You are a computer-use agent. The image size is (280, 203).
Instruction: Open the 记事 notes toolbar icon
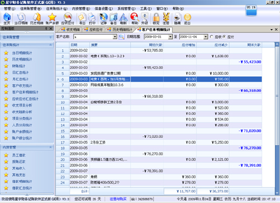(104, 19)
